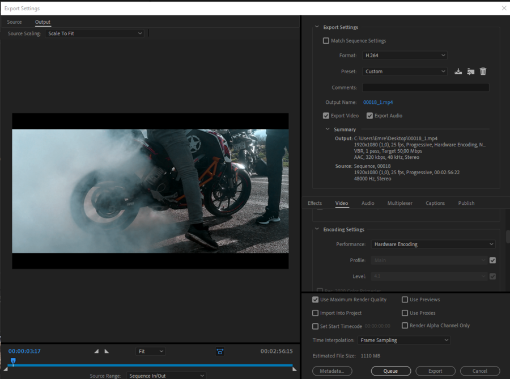The width and height of the screenshot is (510, 379).
Task: Click the video preview frame
Action: coord(150,191)
